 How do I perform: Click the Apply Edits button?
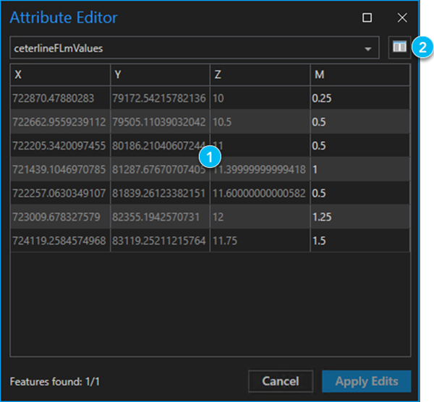point(366,381)
